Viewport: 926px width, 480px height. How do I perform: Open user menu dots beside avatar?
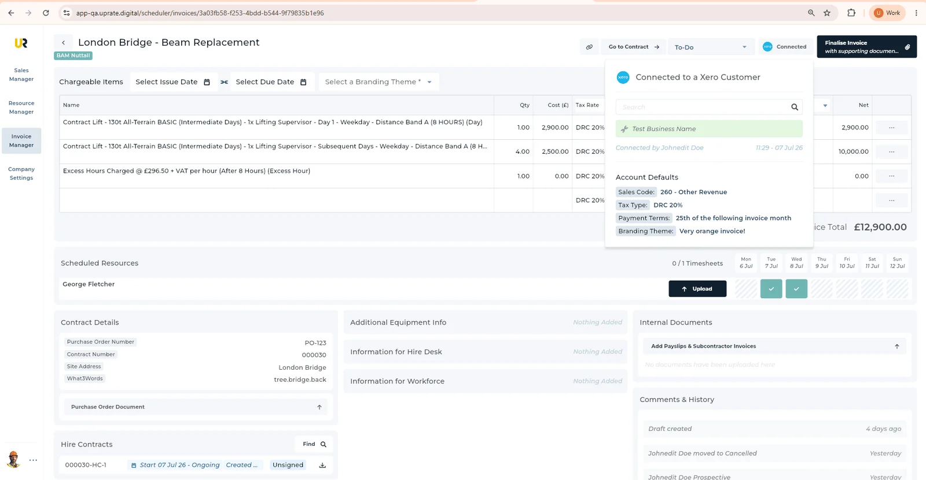[x=33, y=460]
